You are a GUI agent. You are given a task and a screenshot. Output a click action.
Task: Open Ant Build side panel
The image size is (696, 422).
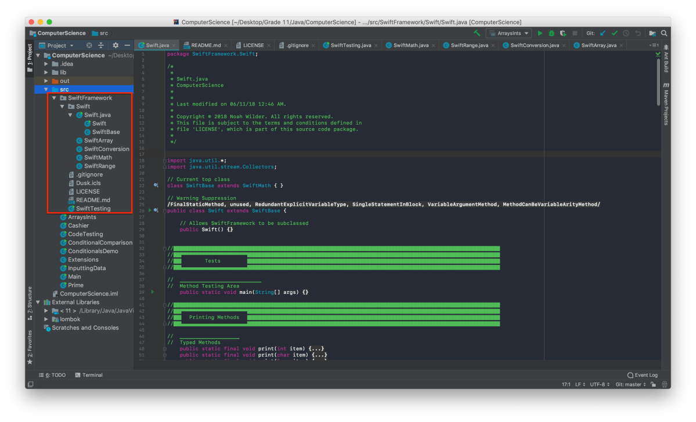tap(666, 58)
